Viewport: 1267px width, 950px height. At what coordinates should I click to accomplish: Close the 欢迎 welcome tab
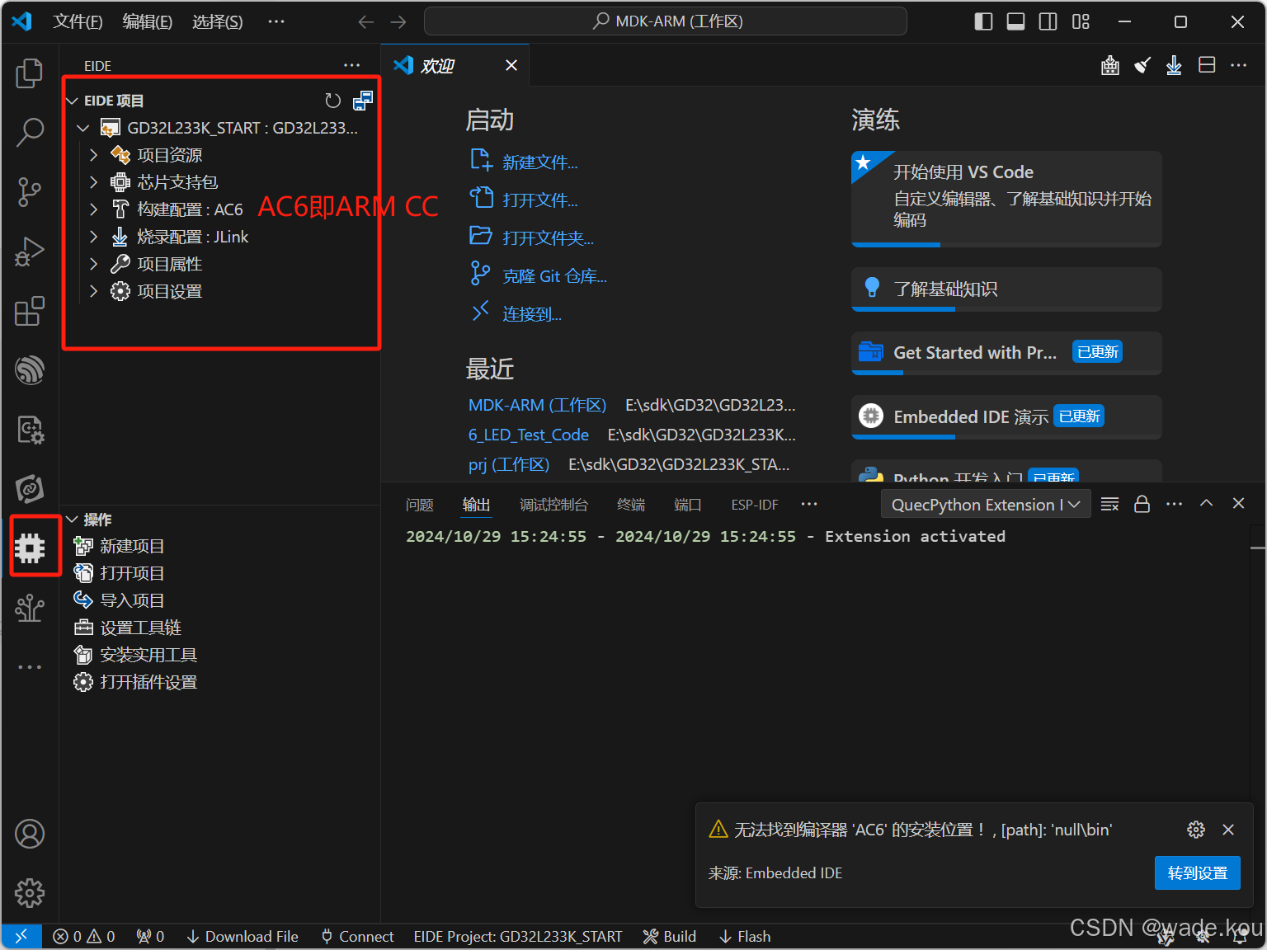coord(511,65)
